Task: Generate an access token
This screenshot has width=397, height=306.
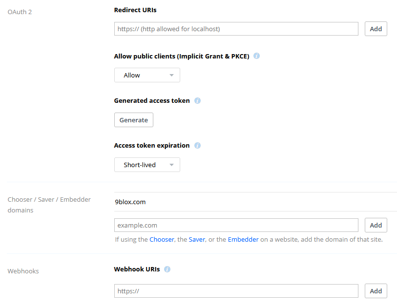Action: (134, 120)
